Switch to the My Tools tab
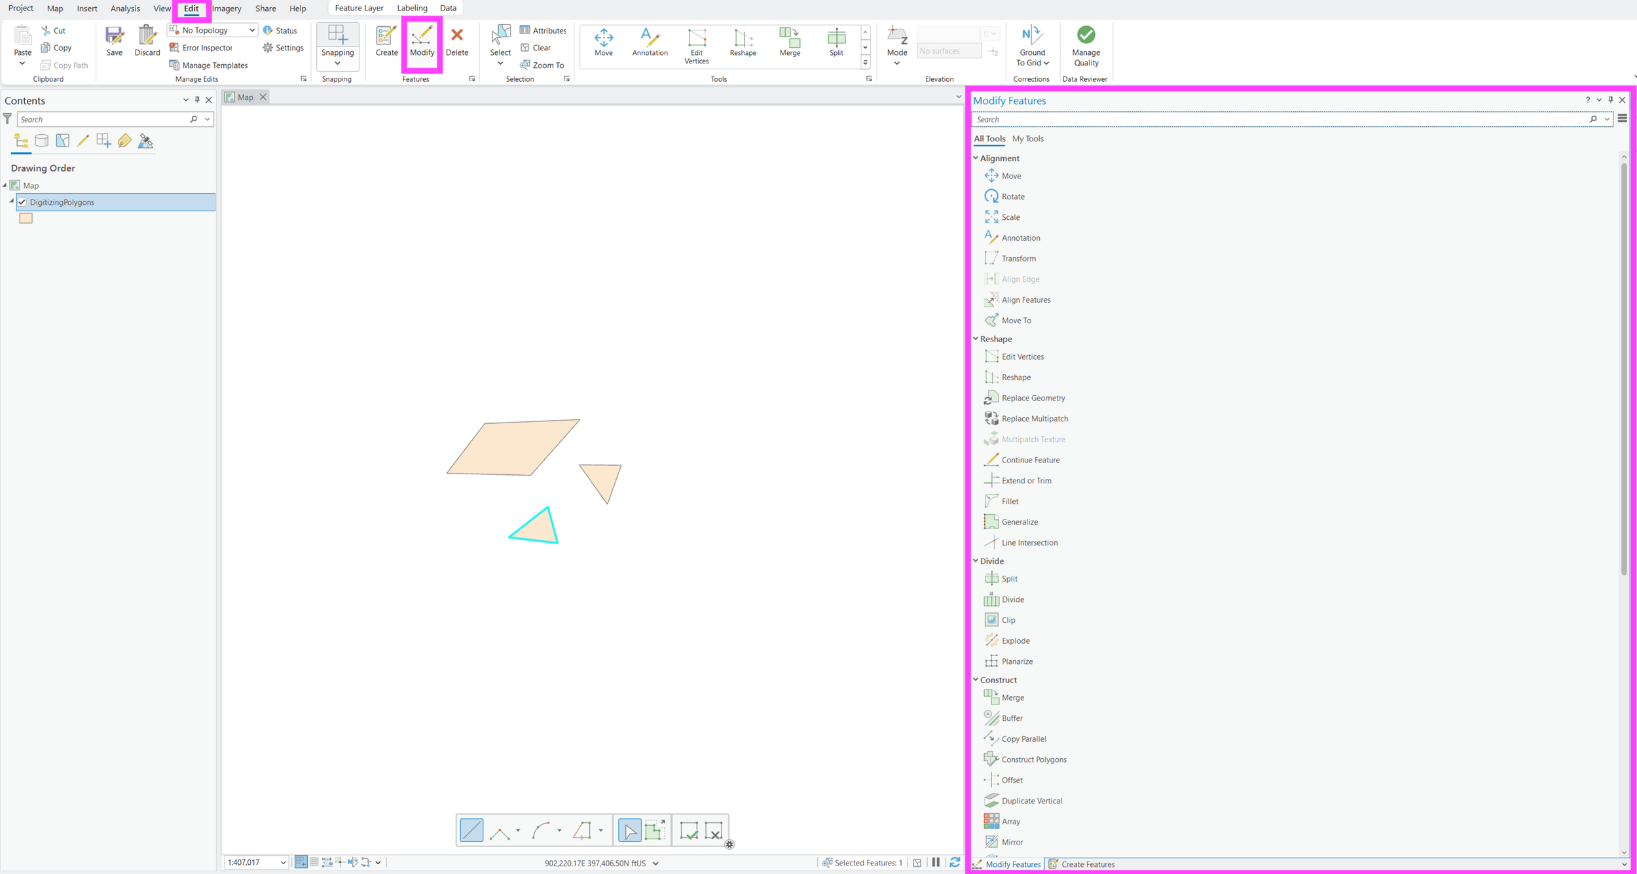This screenshot has width=1637, height=874. coord(1027,139)
